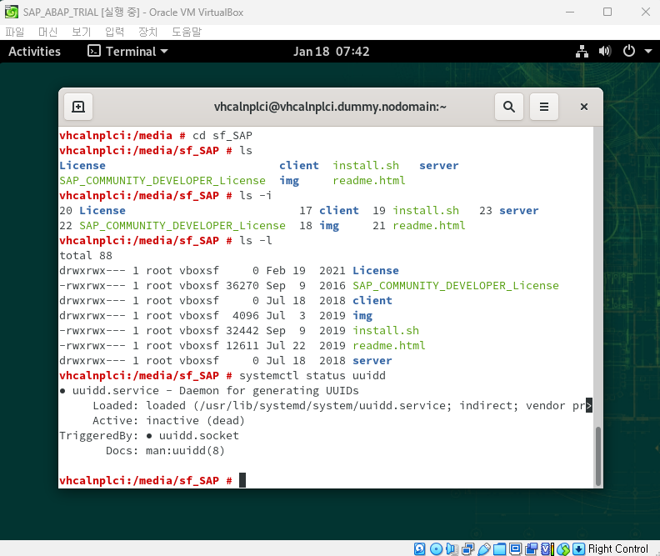Click the terminal cursor at last prompt
660x556 pixels.
242,480
